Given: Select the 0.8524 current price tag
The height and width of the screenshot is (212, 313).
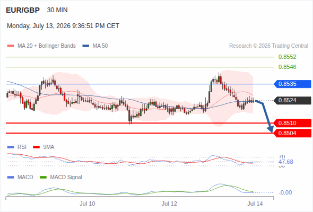Looking at the screenshot, I should (292, 100).
